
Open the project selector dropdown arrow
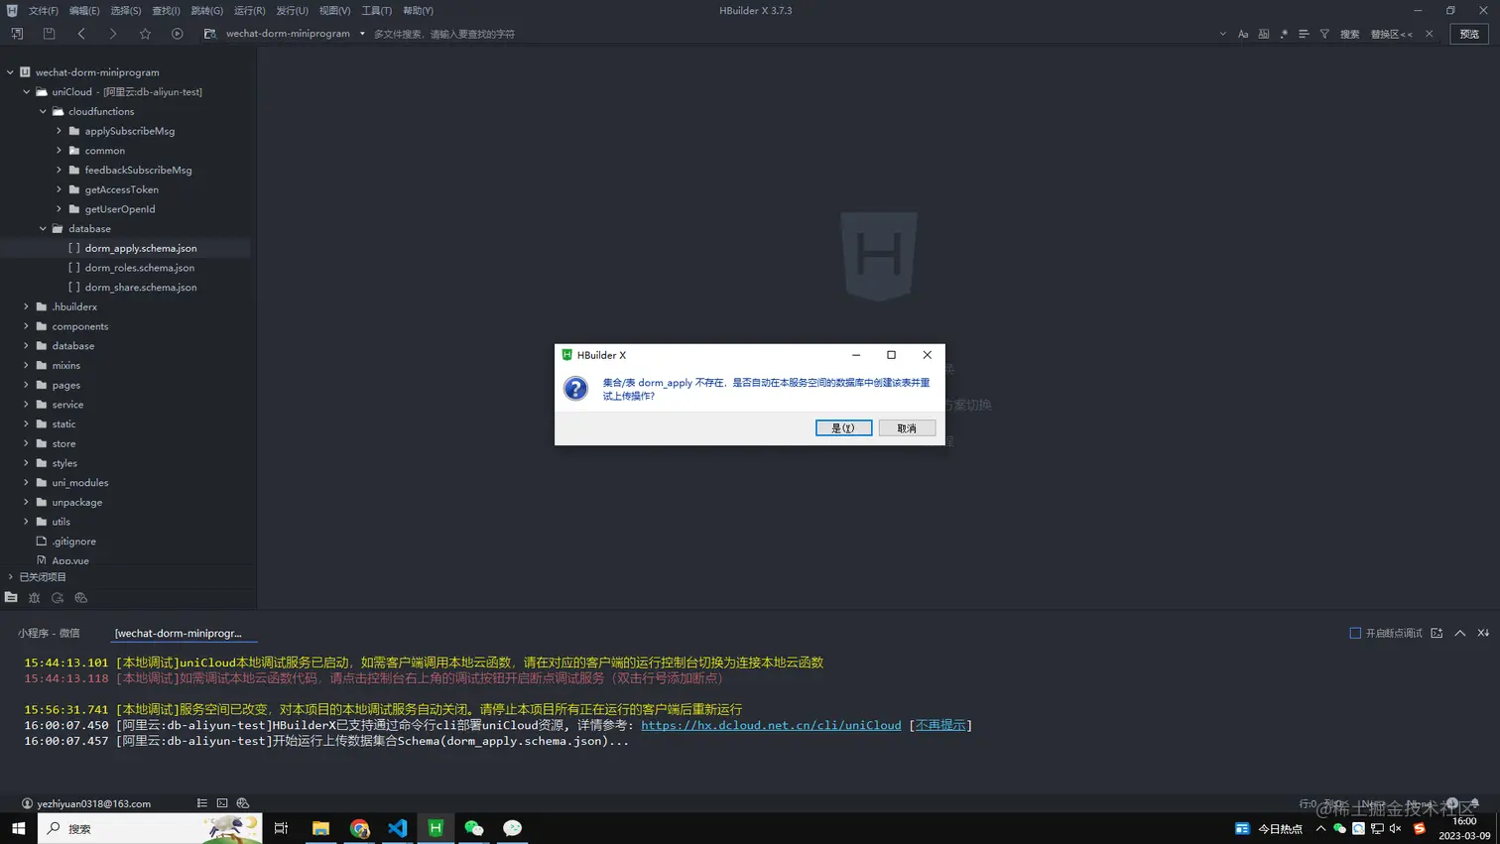[x=362, y=34]
